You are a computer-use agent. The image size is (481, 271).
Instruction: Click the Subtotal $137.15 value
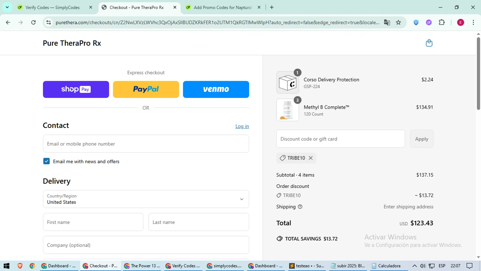pyautogui.click(x=425, y=175)
